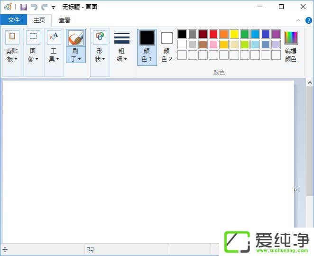Expand the 形状 dropdown
Image resolution: width=314 pixels, height=256 pixels.
[x=100, y=55]
